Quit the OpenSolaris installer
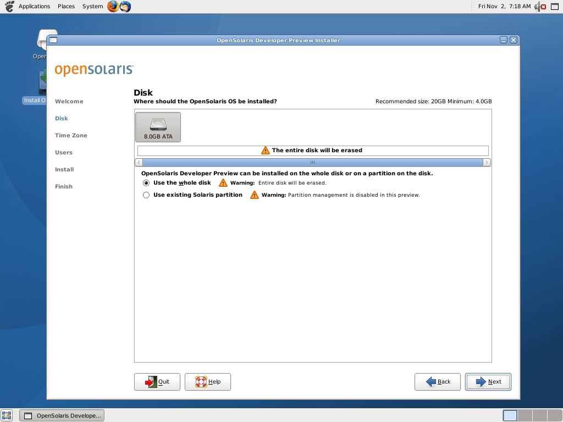This screenshot has width=563, height=422. point(157,382)
